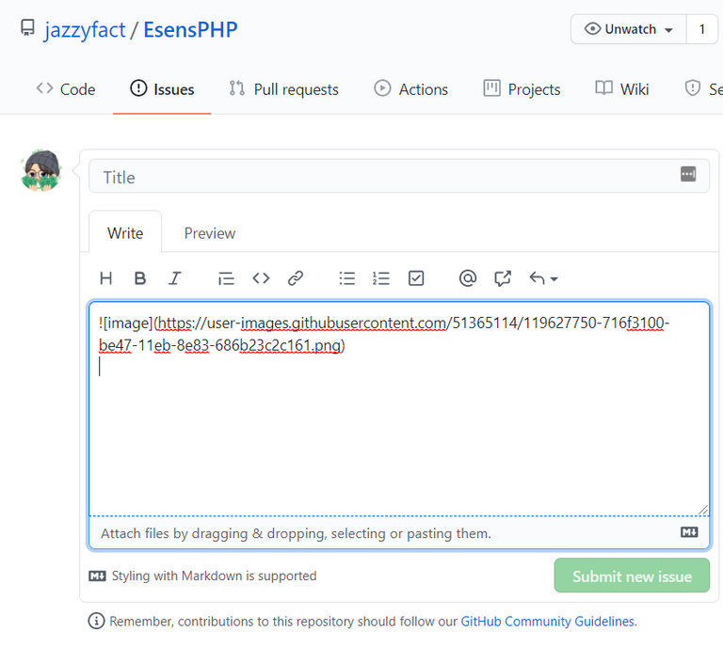Click Submit new issue button
The width and height of the screenshot is (723, 663).
tap(632, 576)
